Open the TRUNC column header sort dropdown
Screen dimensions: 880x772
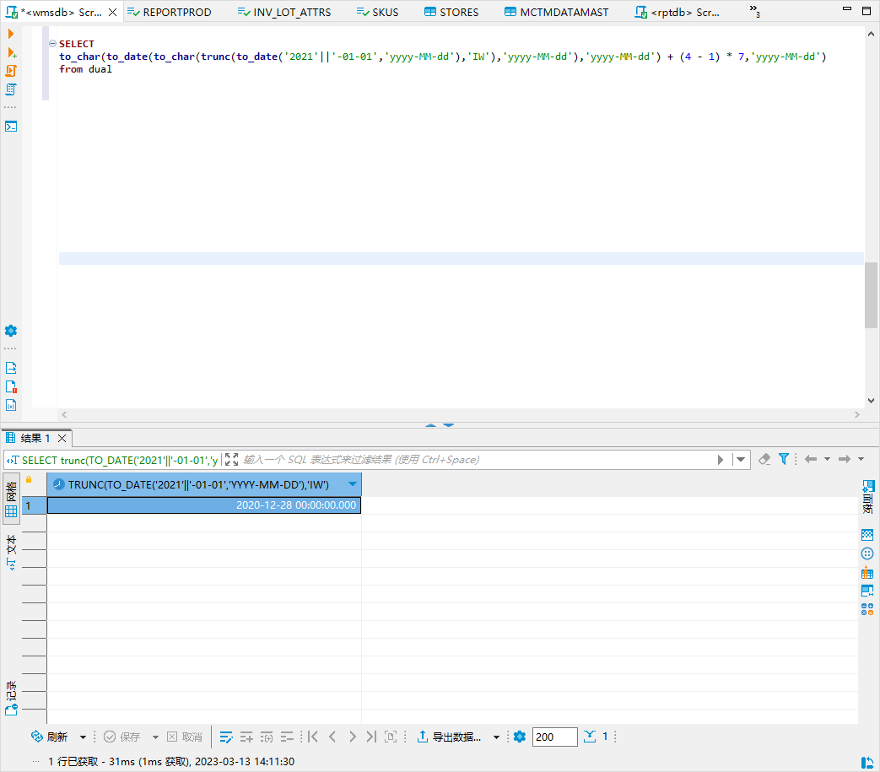click(353, 484)
